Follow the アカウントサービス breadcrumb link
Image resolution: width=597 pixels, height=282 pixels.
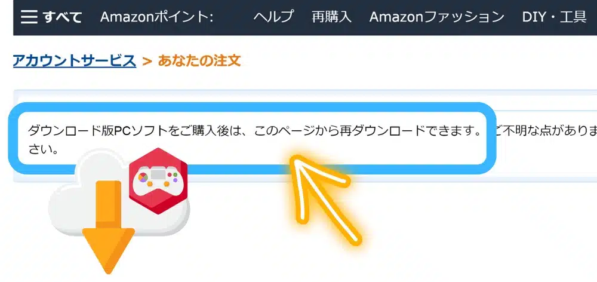click(75, 60)
